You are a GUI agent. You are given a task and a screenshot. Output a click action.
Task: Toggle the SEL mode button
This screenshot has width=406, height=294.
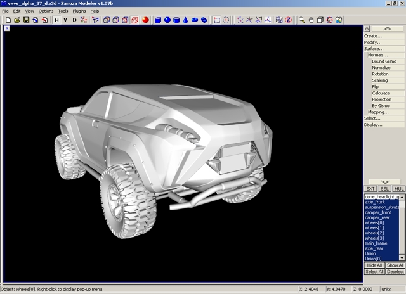(384, 189)
